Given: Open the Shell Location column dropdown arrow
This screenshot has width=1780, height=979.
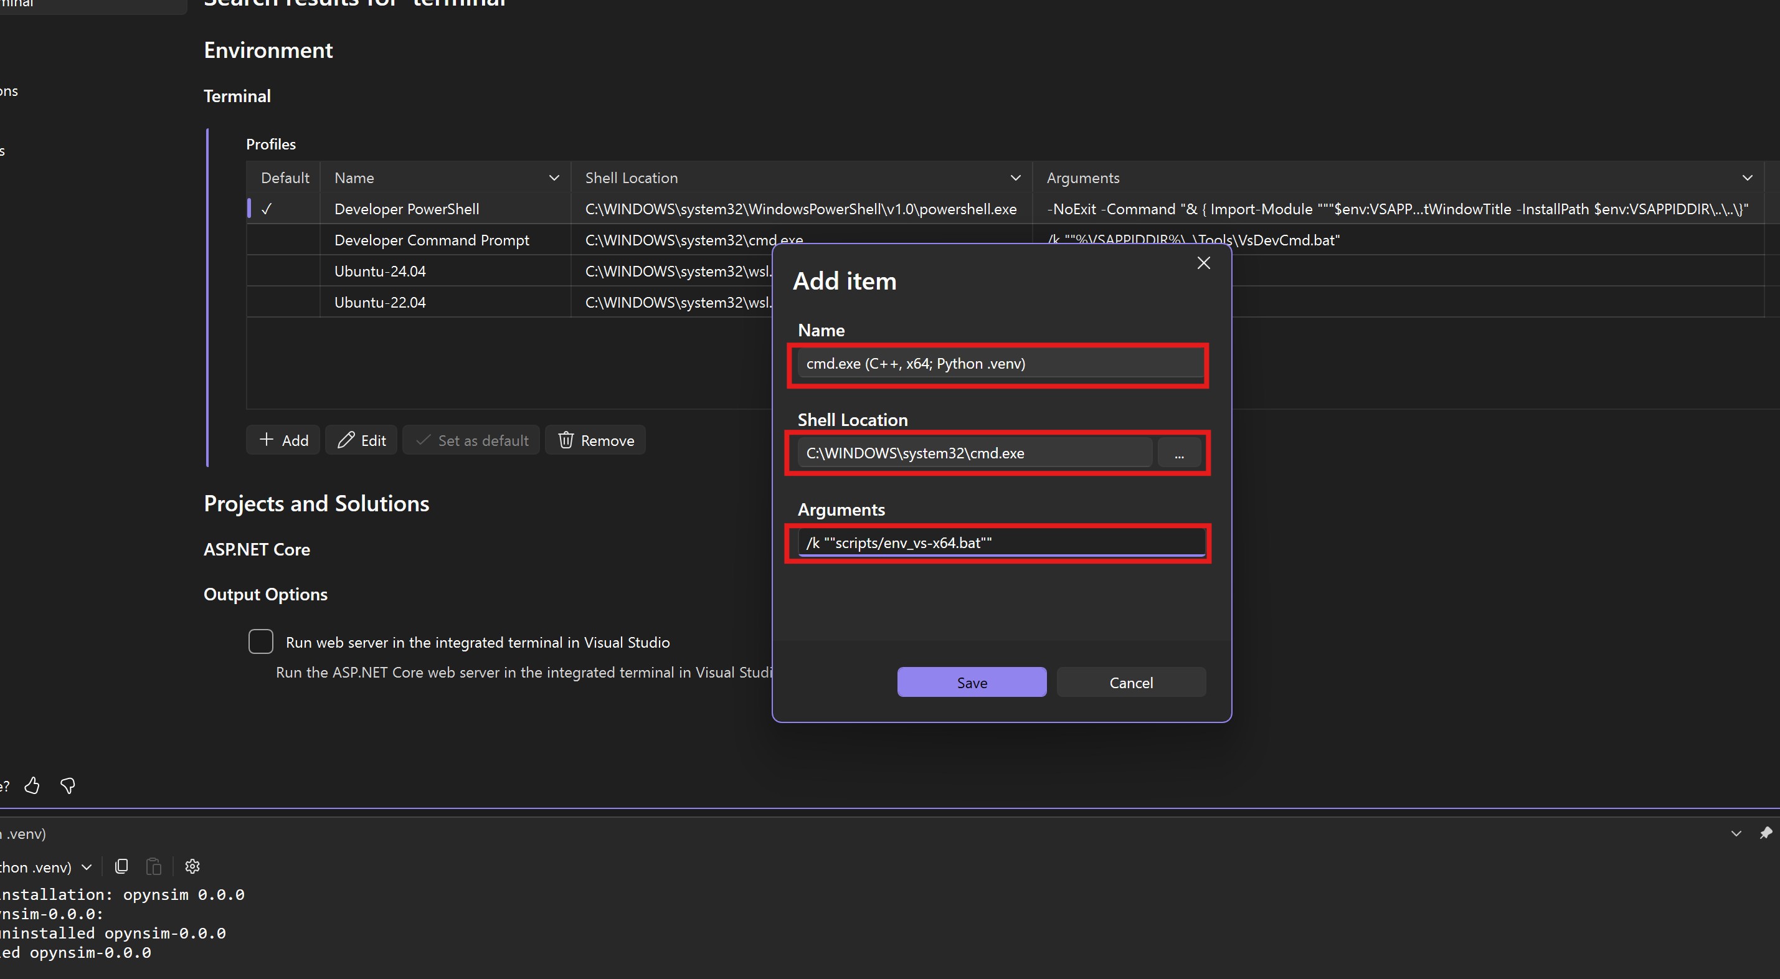Looking at the screenshot, I should [1015, 178].
